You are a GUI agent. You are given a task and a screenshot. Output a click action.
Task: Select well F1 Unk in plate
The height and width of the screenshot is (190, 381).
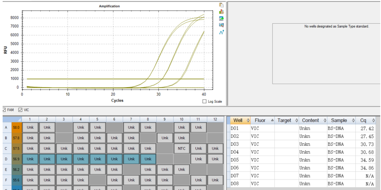tap(30, 180)
